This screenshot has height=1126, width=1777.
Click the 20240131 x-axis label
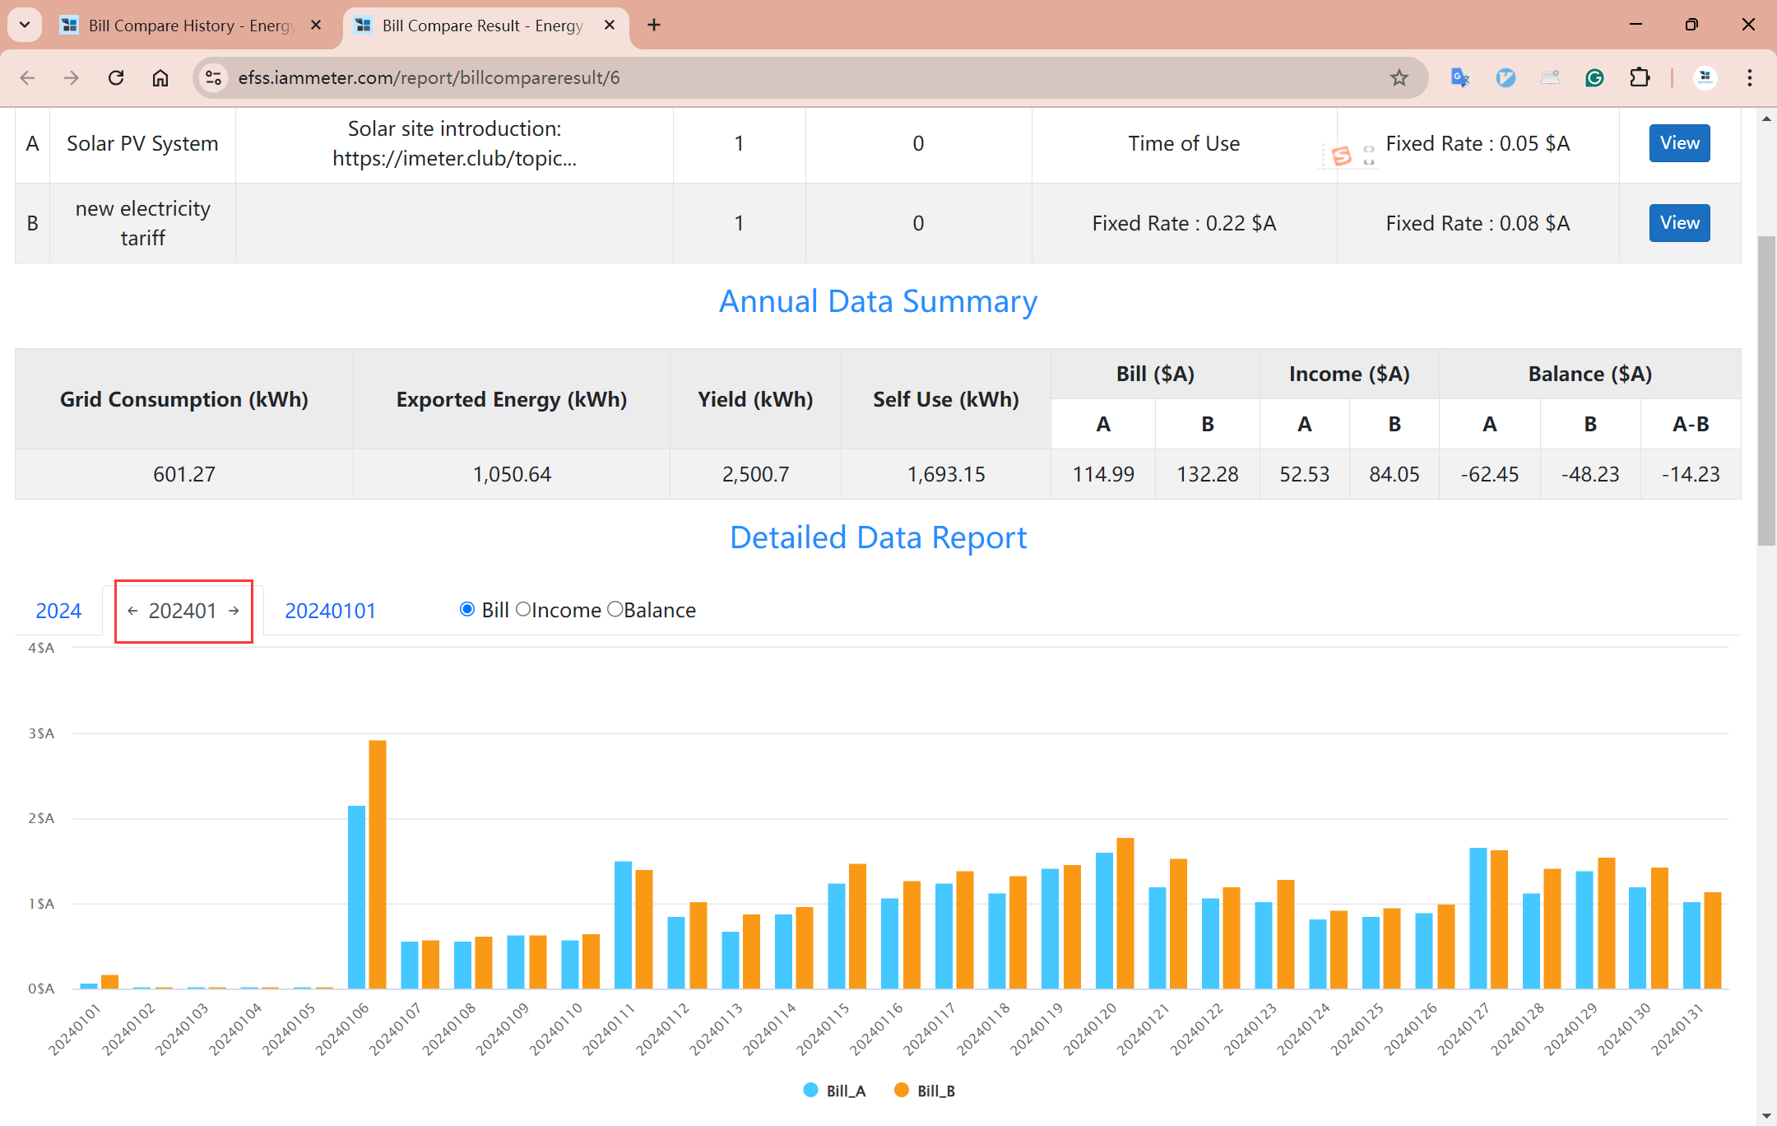pos(1677,1029)
